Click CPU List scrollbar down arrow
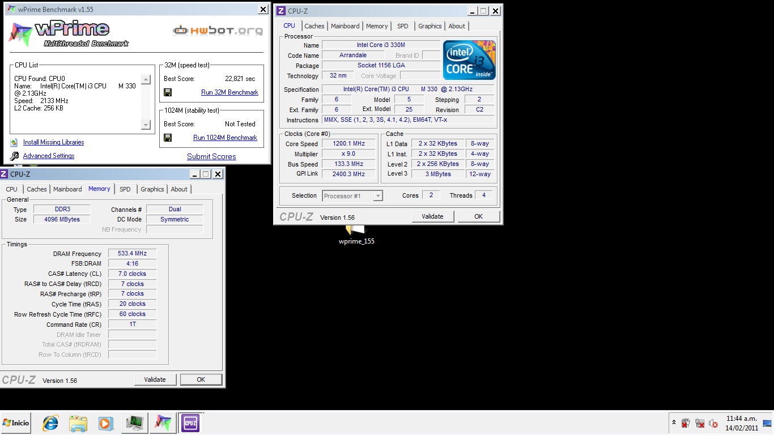774x435 pixels. 146,125
